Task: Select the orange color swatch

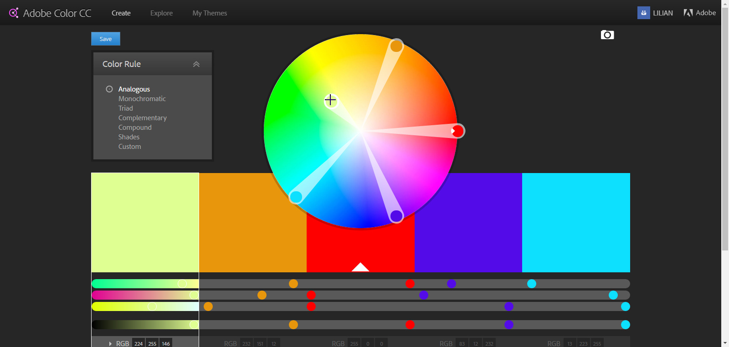Action: [253, 223]
